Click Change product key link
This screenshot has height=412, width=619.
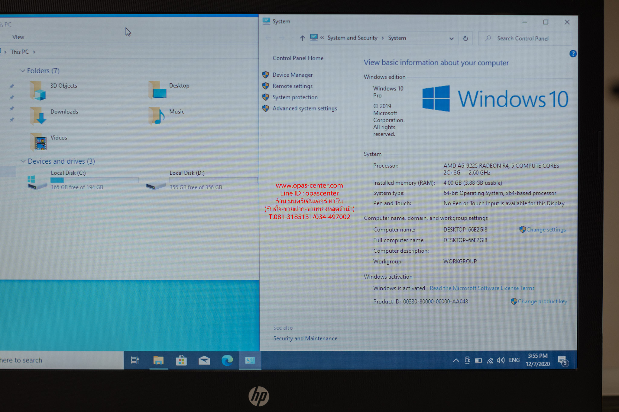coord(542,302)
